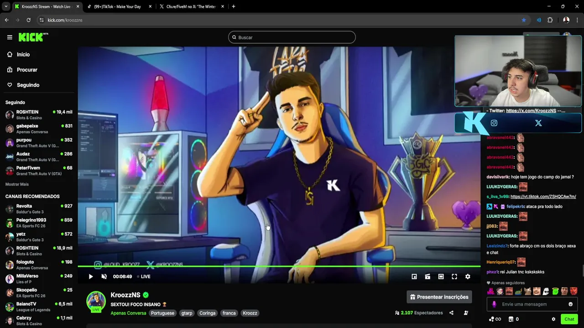The image size is (584, 328).
Task: Open Pelegrino1993 recommended channel
Action: [x=39, y=223]
